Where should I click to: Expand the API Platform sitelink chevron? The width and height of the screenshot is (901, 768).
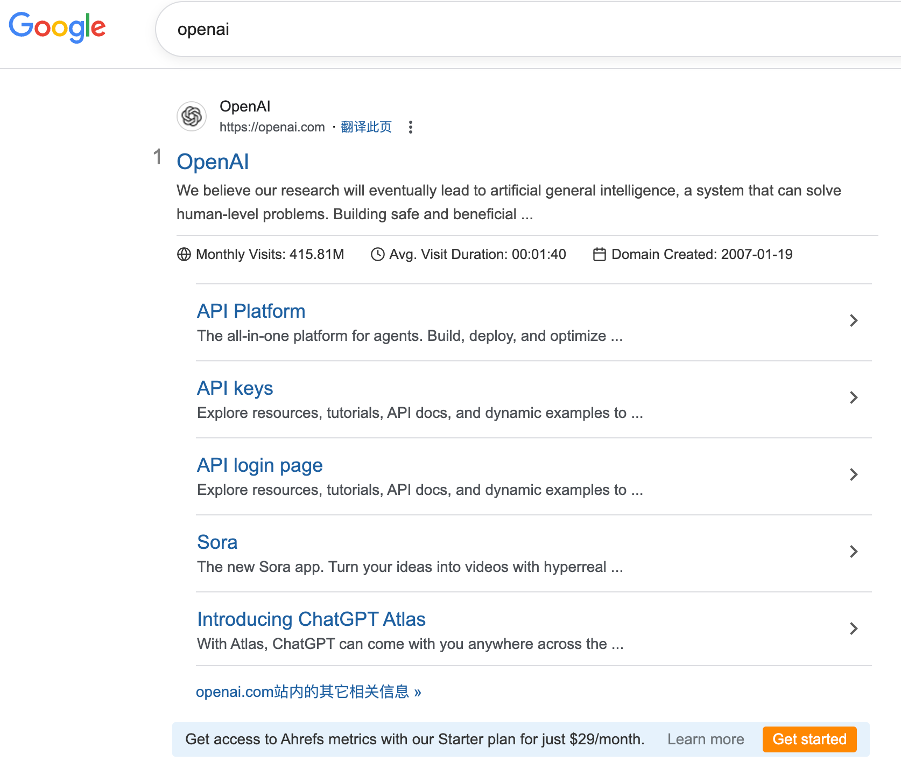(854, 320)
